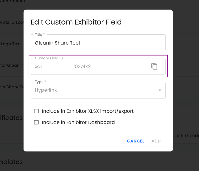Focus the Title input field
199x171 pixels.
(x=98, y=43)
